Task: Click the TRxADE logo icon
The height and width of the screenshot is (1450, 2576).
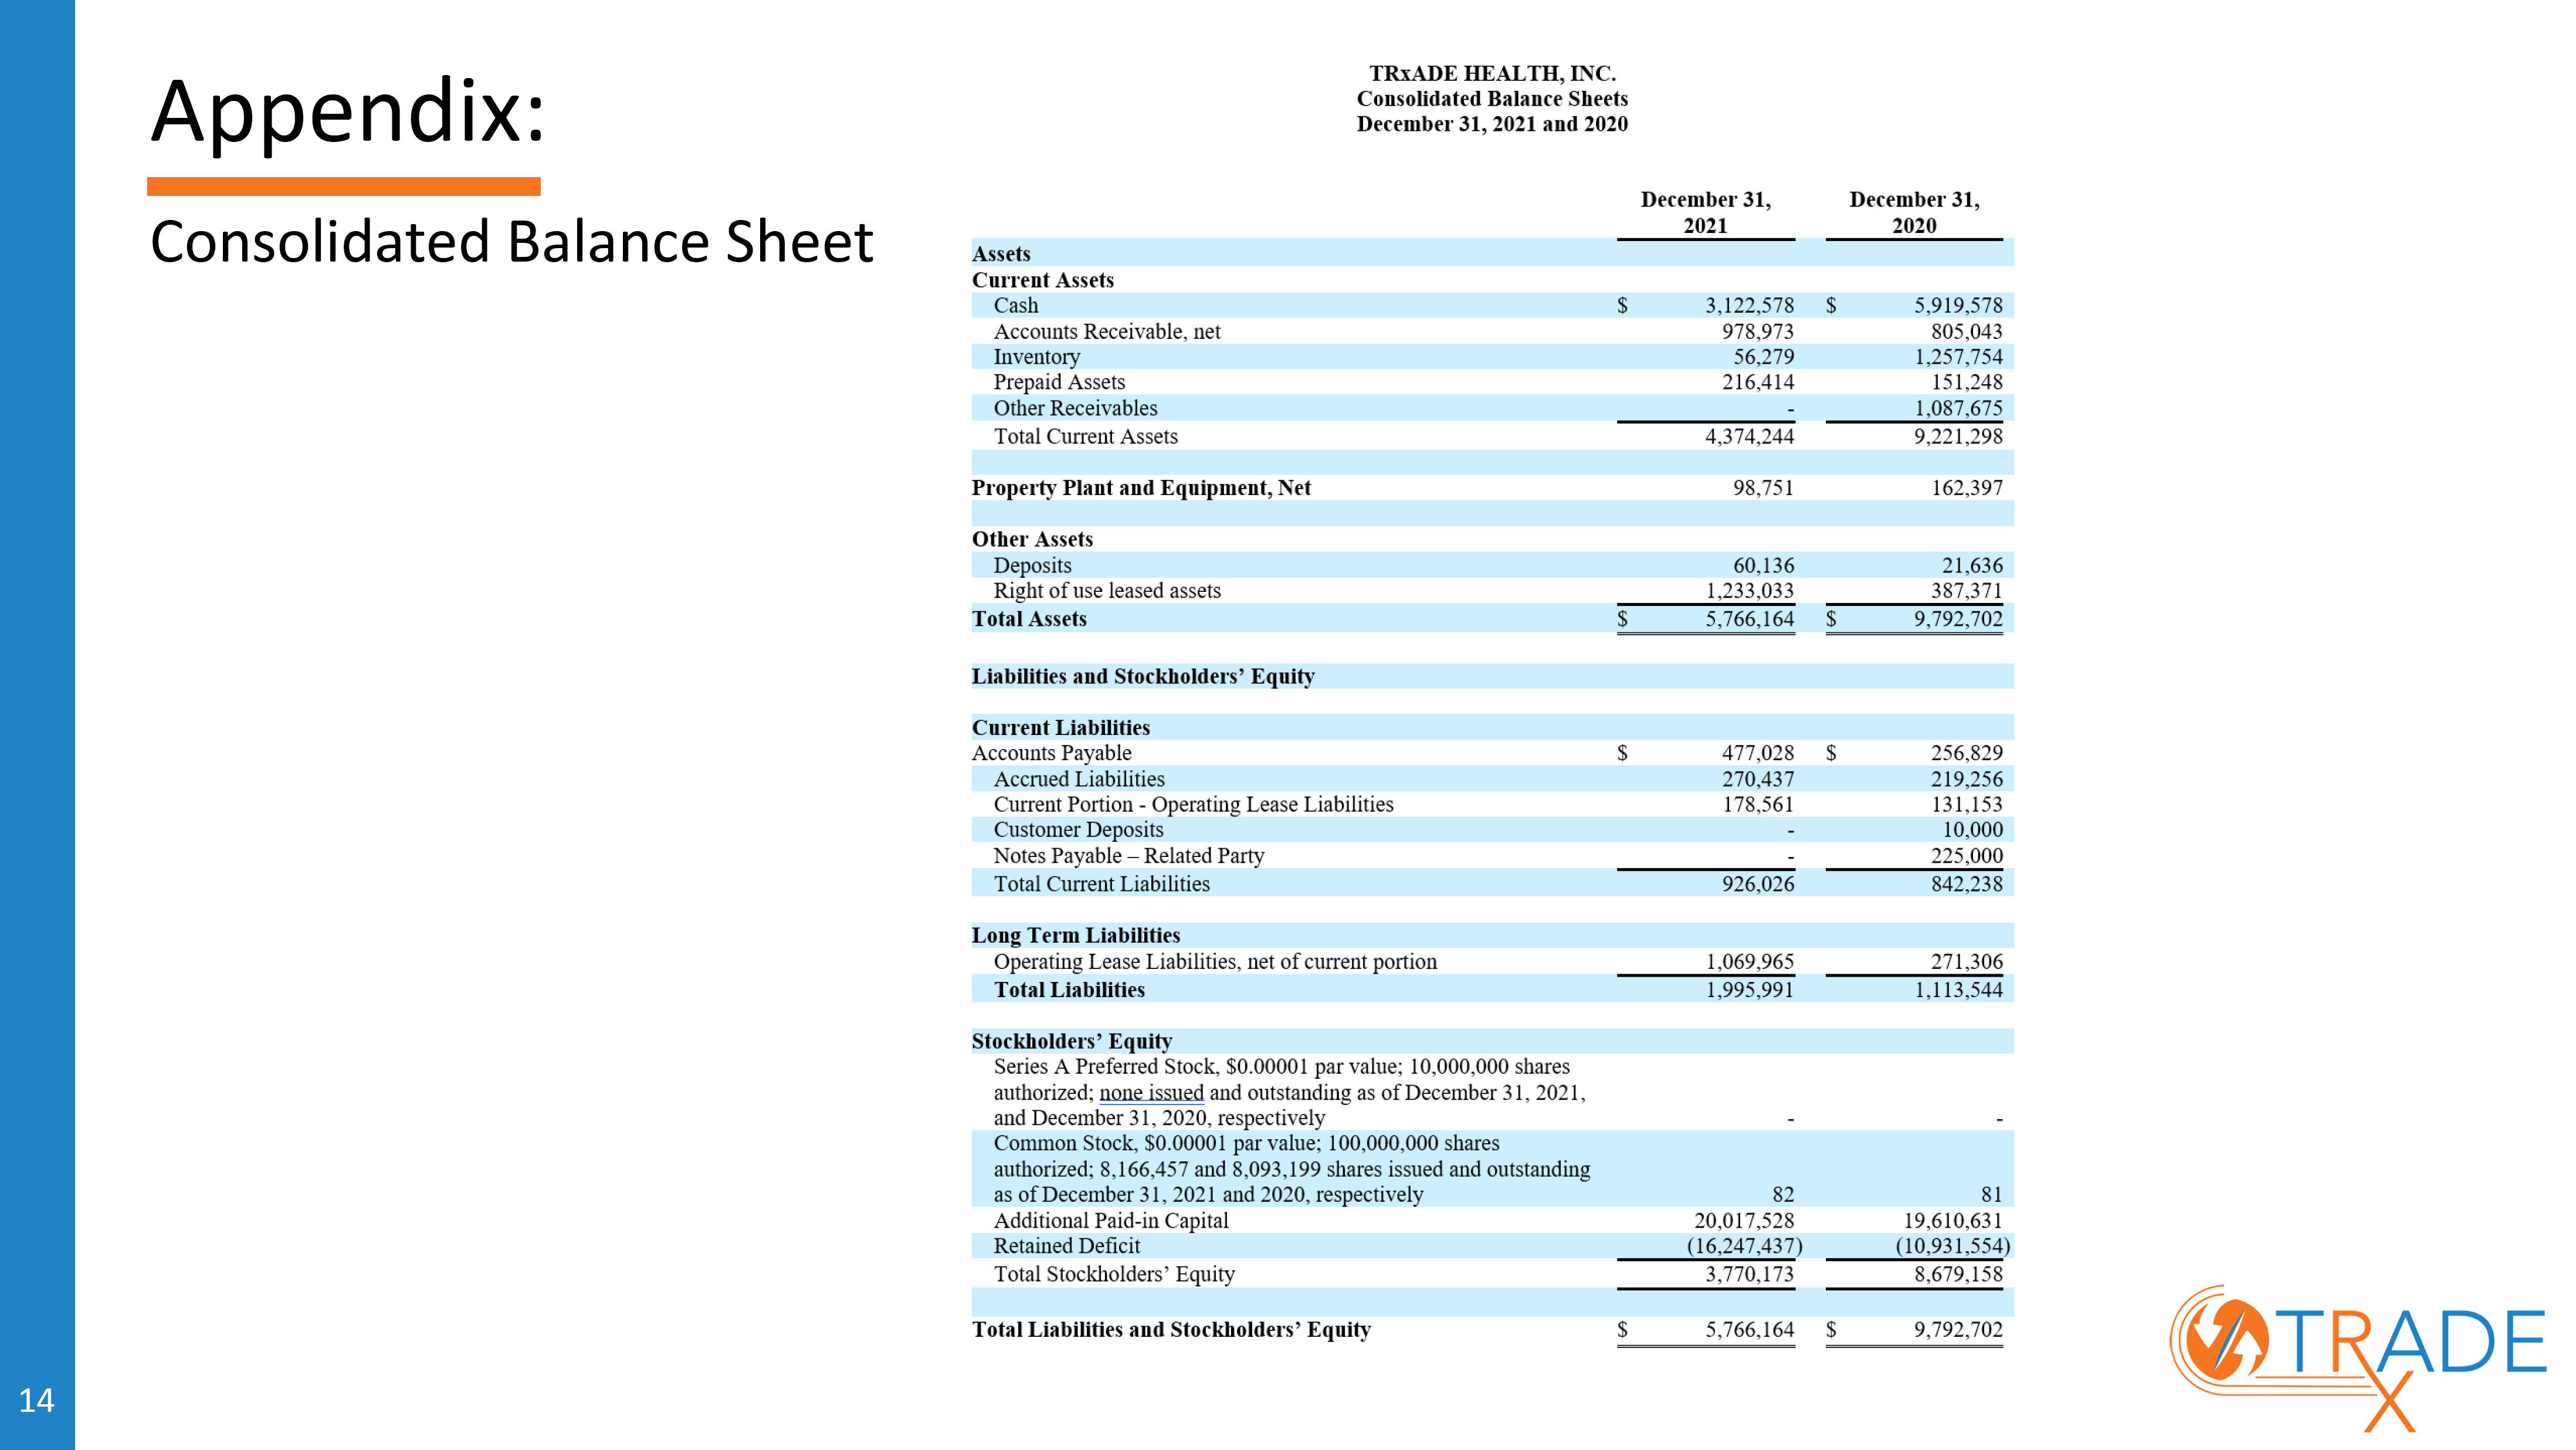Action: [x=2356, y=1358]
